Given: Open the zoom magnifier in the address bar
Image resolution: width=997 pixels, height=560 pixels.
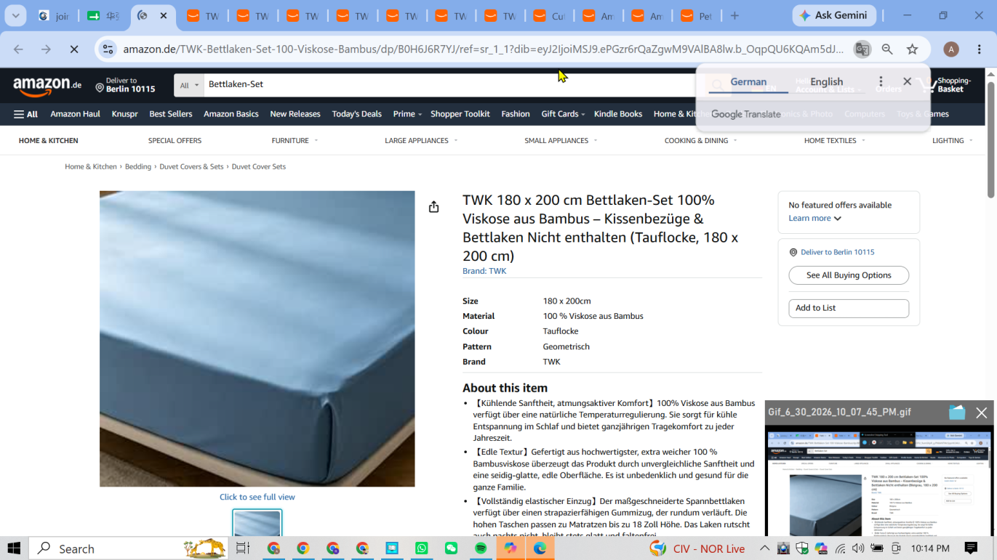Looking at the screenshot, I should point(887,49).
